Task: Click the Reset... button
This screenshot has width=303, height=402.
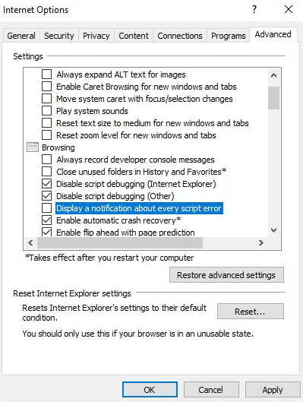Action: click(x=251, y=312)
